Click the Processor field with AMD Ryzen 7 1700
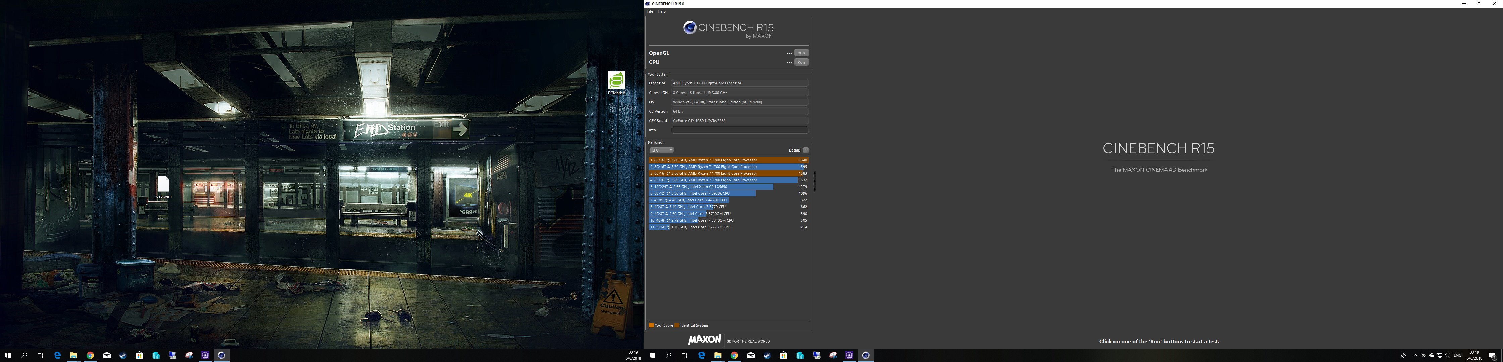 click(740, 83)
